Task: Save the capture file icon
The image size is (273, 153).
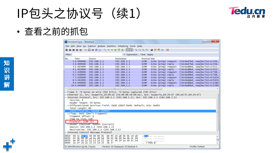Action: pos(89,50)
